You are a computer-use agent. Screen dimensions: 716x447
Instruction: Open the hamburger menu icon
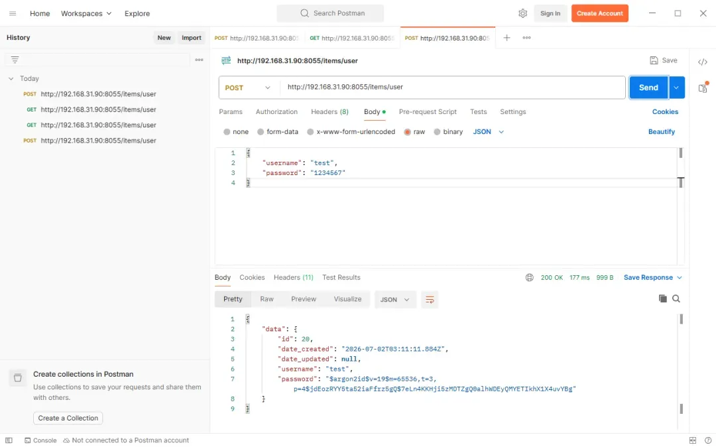pyautogui.click(x=13, y=13)
